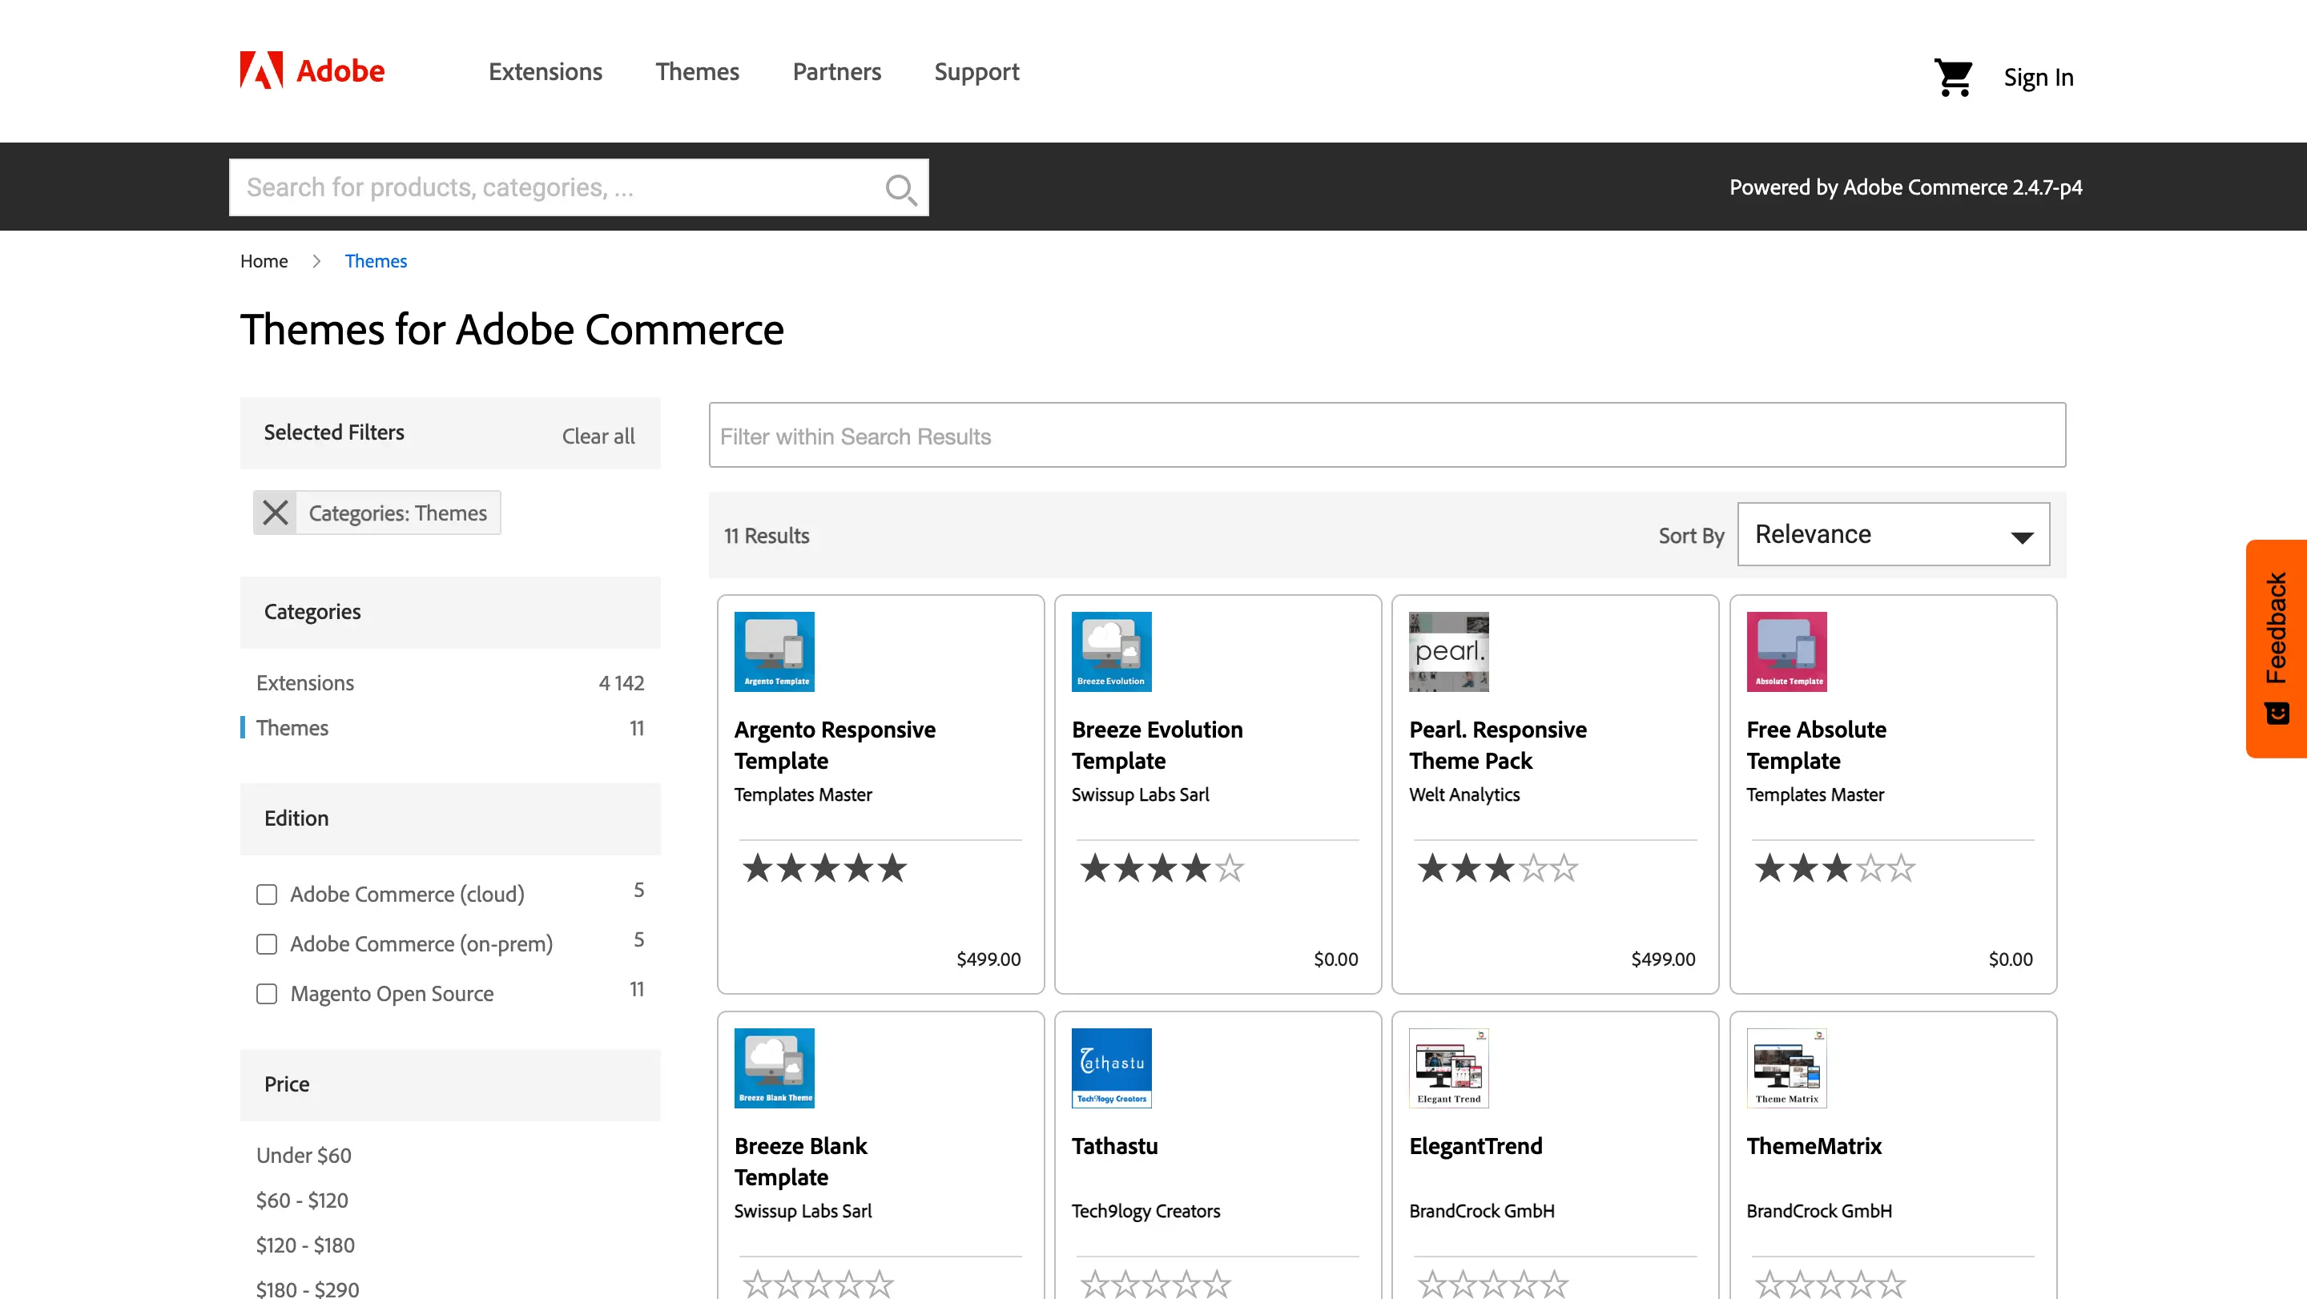
Task: Click Clear all to reset filters
Action: [598, 436]
